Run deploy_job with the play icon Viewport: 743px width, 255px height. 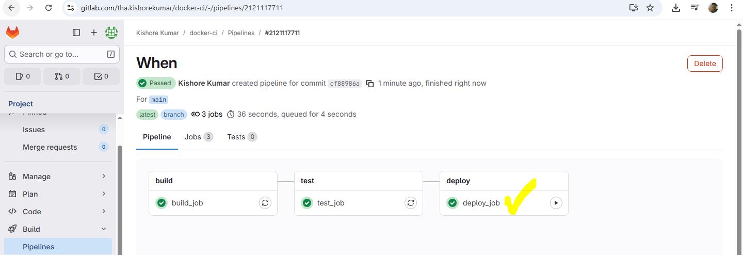pos(556,203)
